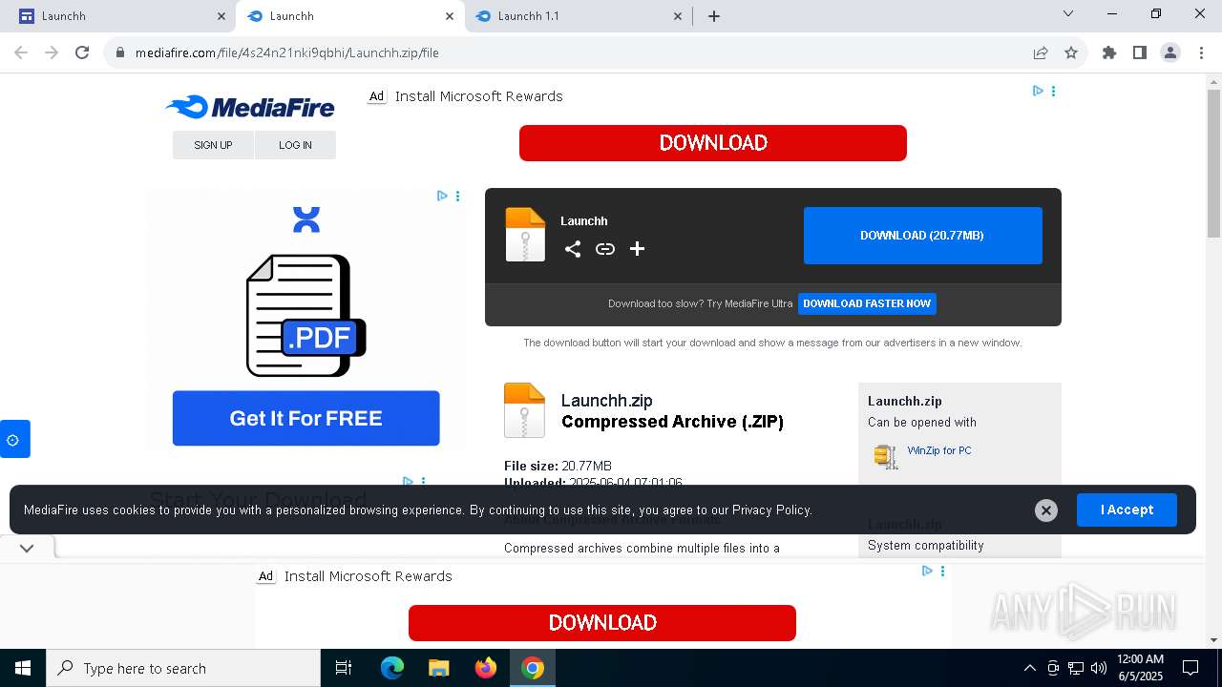Click AdChoices icon on bottom ad

coord(927,571)
